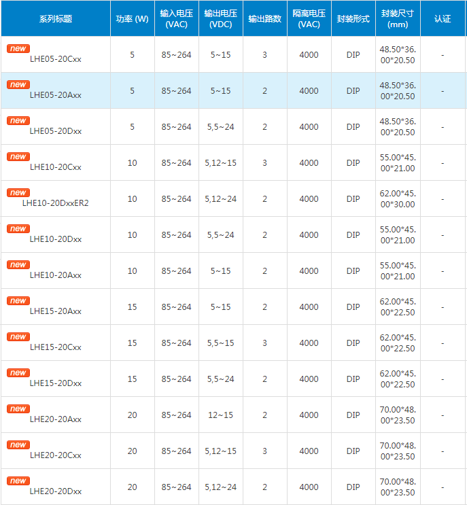Click the 输出路数 column header
The height and width of the screenshot is (505, 467).
coord(265,19)
